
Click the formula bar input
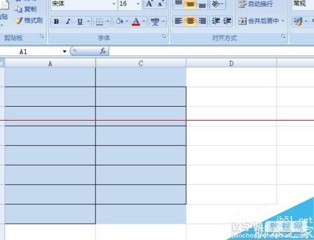point(212,51)
